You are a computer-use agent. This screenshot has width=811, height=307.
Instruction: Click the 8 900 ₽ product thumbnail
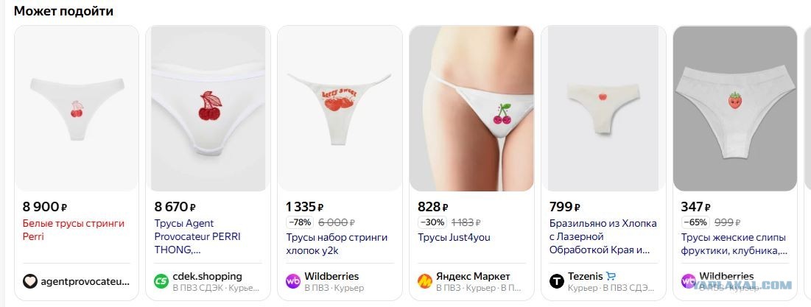pyautogui.click(x=77, y=108)
